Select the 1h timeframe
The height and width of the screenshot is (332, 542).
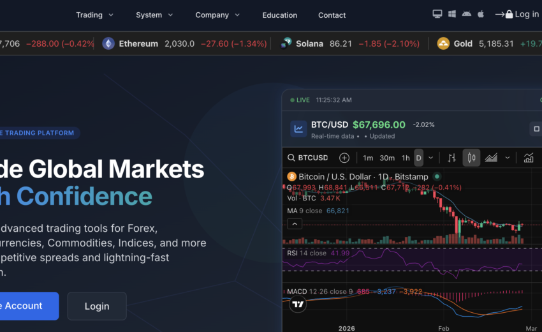click(x=406, y=158)
